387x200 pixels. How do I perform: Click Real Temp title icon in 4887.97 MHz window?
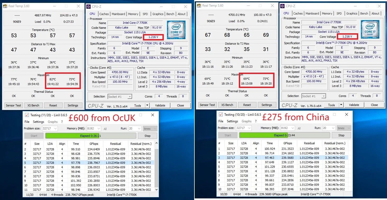tap(5, 6)
